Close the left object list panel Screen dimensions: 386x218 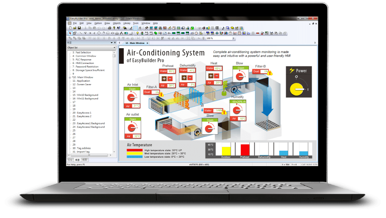[115, 43]
